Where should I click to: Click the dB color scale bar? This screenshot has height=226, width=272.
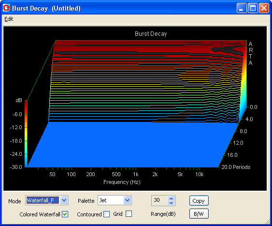[26, 134]
